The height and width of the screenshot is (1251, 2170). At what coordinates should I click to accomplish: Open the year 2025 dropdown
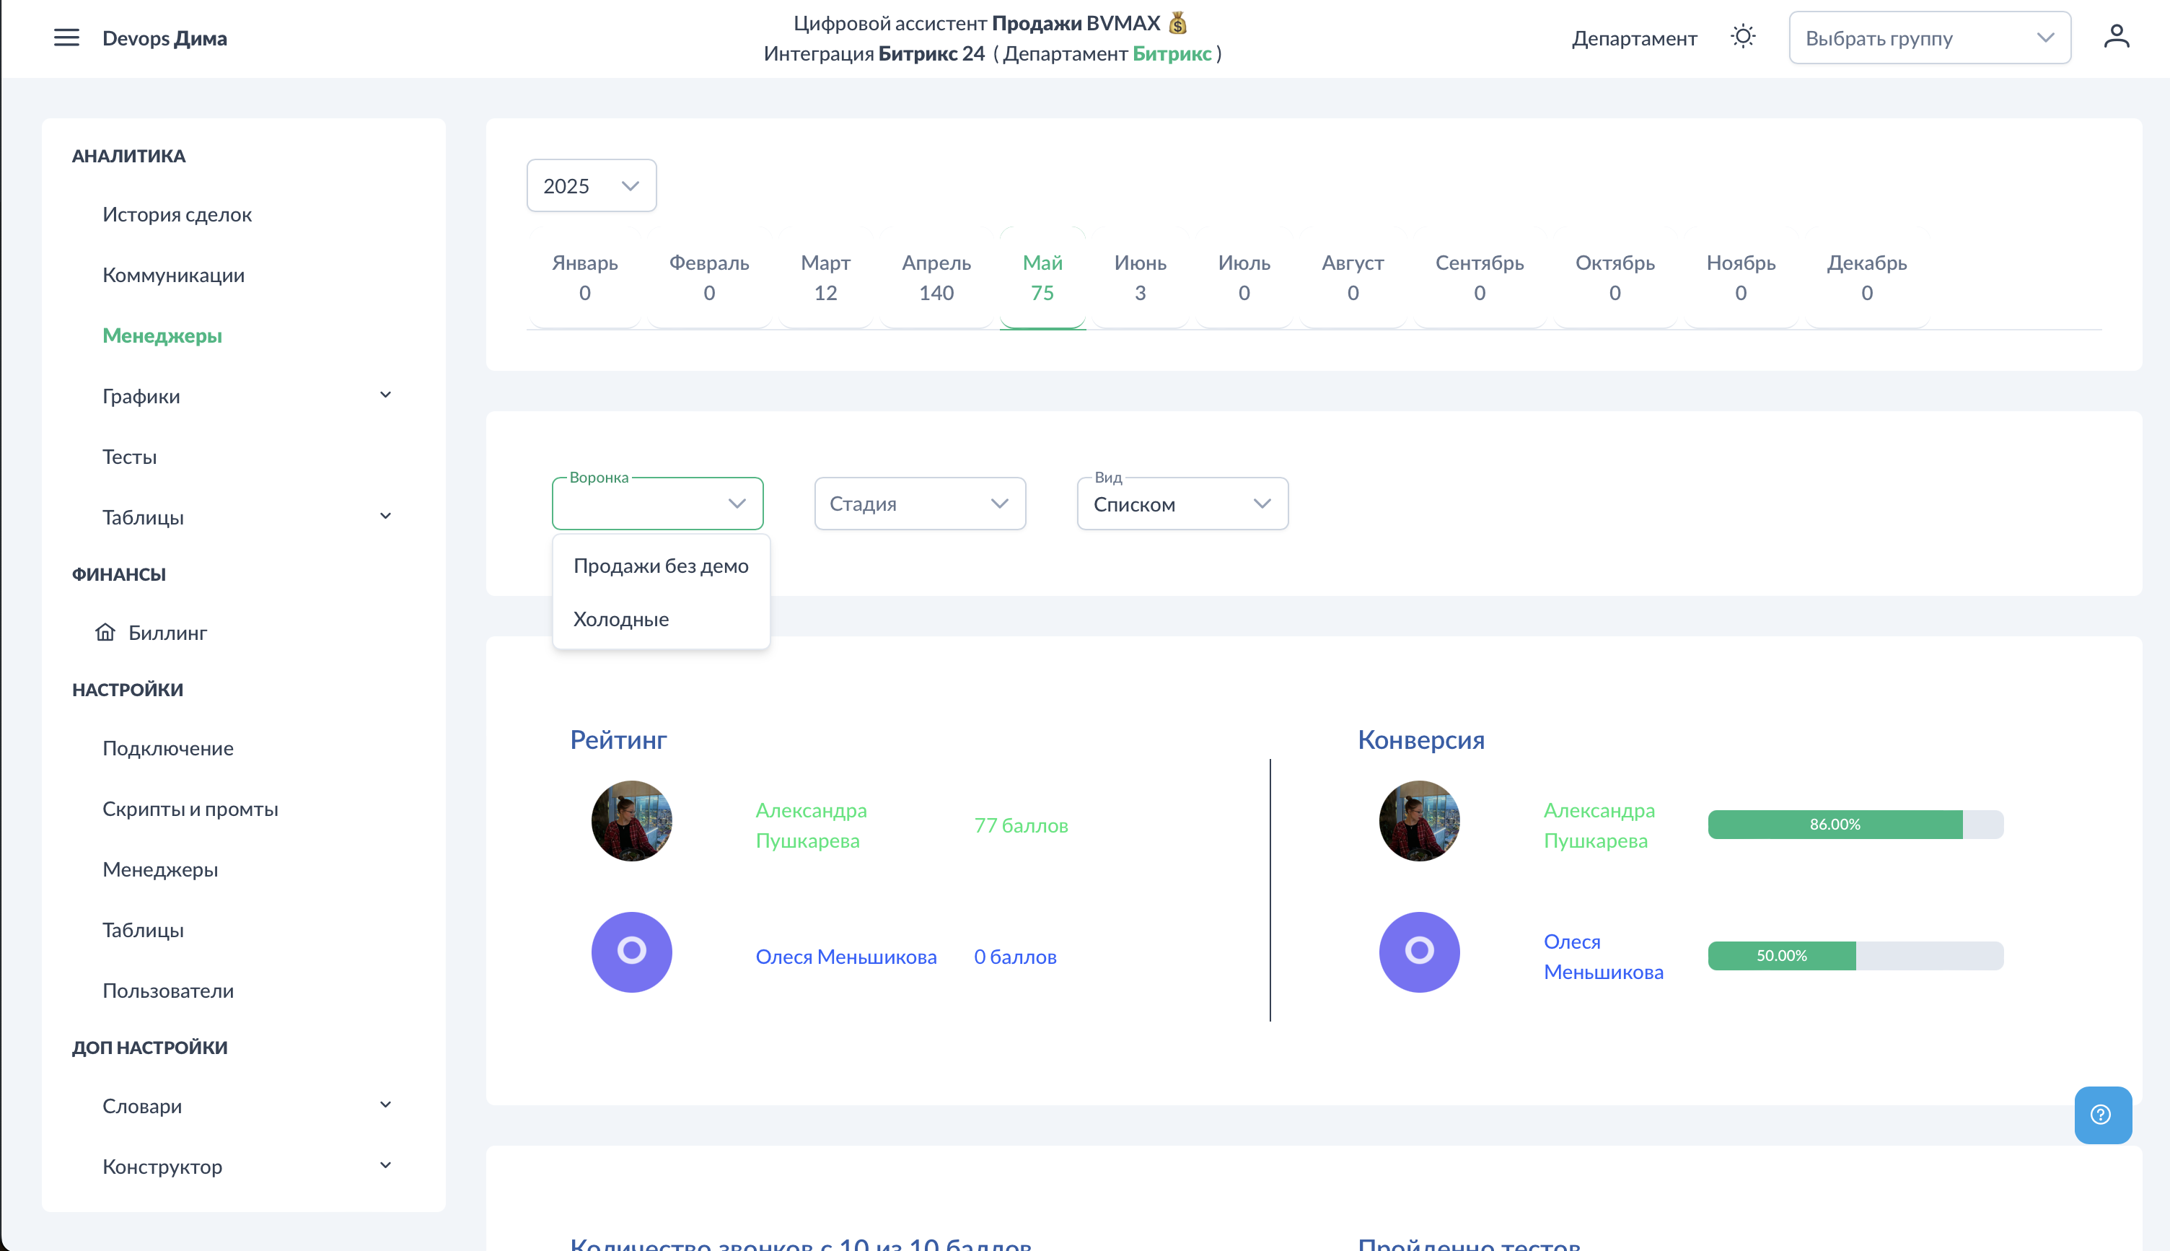591,185
